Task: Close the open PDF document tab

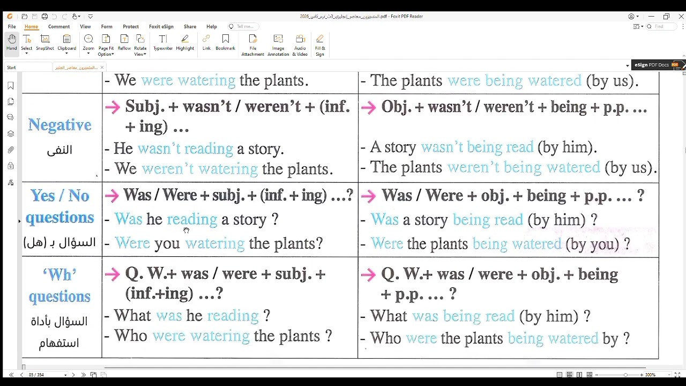Action: coord(102,68)
